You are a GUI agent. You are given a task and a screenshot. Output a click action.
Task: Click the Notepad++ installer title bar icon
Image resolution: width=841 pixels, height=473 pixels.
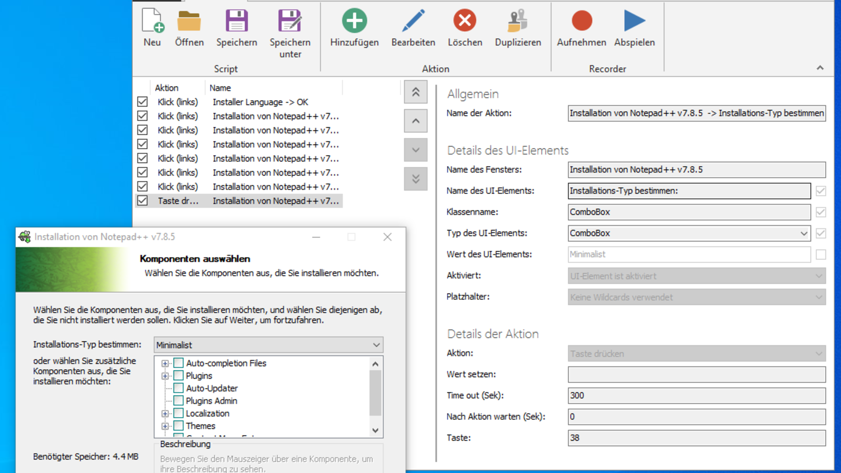click(25, 237)
